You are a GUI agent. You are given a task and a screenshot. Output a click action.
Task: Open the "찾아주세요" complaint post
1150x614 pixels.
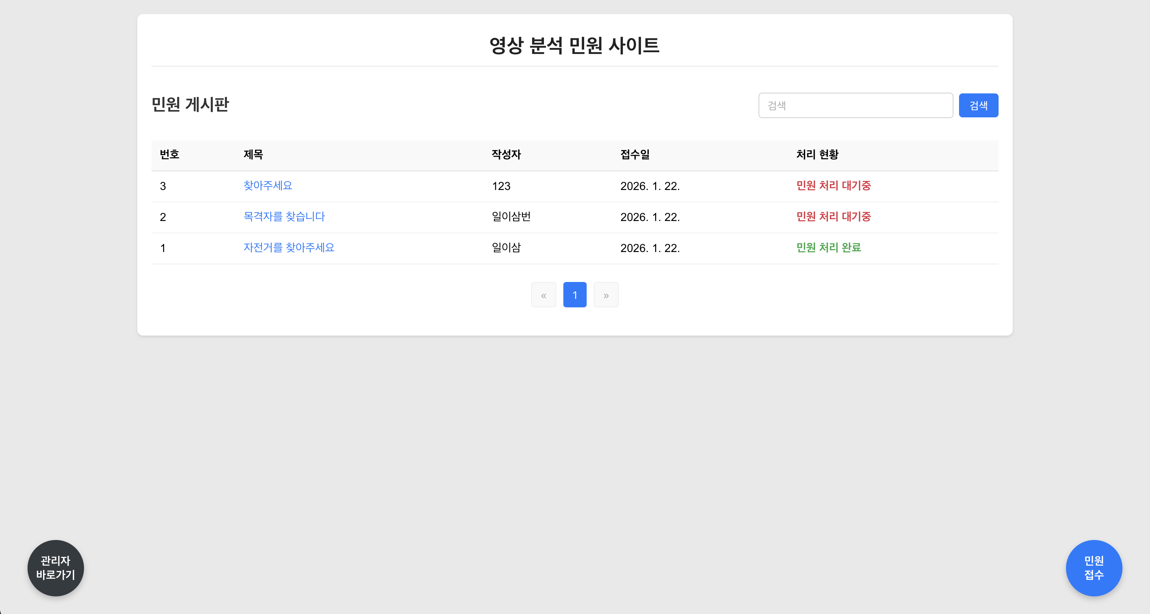coord(268,186)
